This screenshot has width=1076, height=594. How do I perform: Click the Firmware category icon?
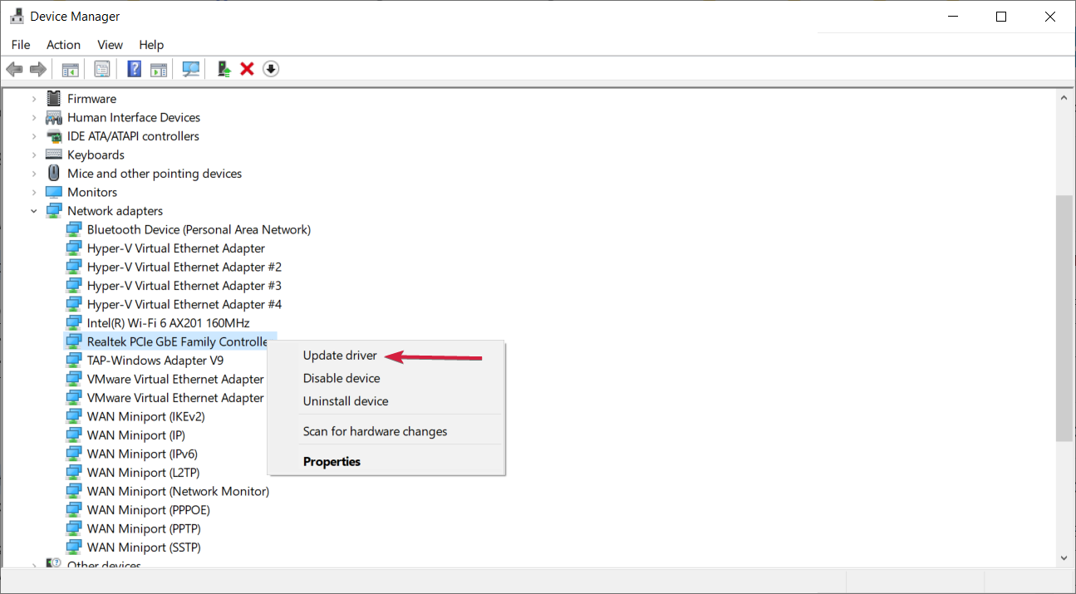pyautogui.click(x=54, y=98)
